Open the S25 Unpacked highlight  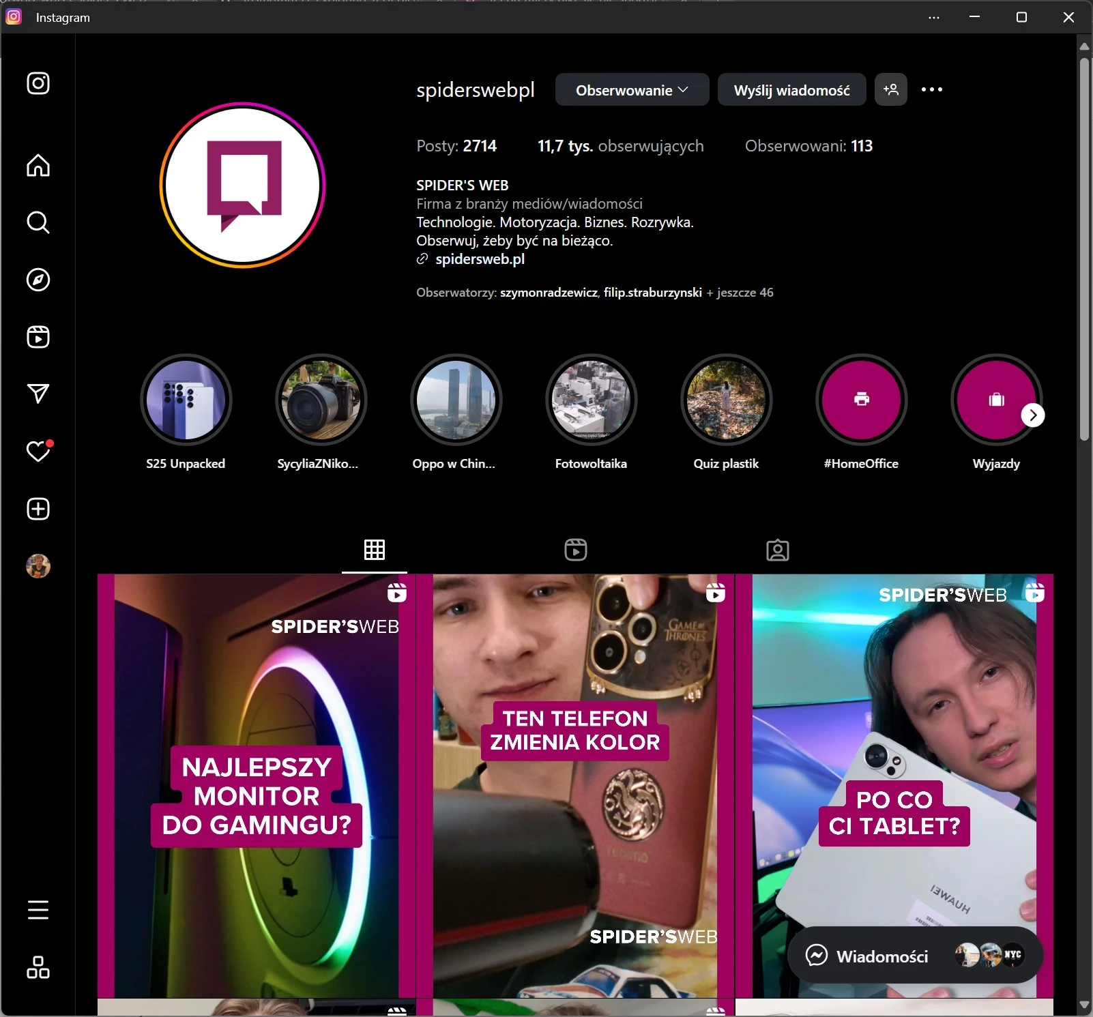click(186, 400)
